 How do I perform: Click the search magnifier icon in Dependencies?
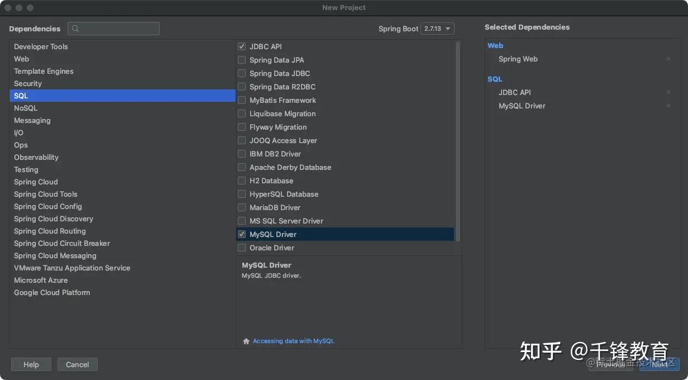pyautogui.click(x=75, y=29)
